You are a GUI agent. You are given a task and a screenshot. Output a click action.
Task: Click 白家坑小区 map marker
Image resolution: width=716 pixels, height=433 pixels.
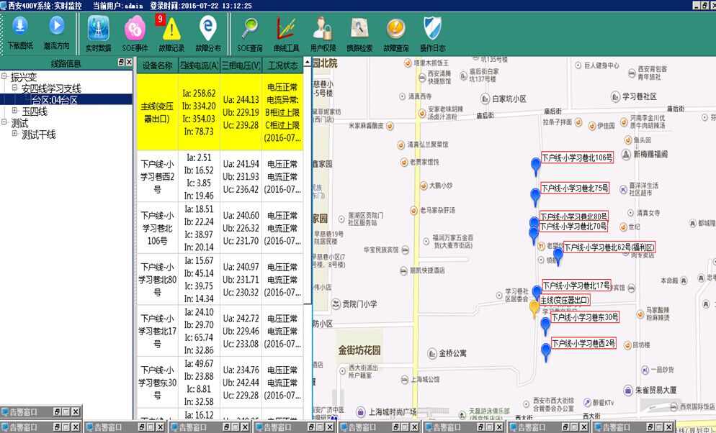[485, 99]
